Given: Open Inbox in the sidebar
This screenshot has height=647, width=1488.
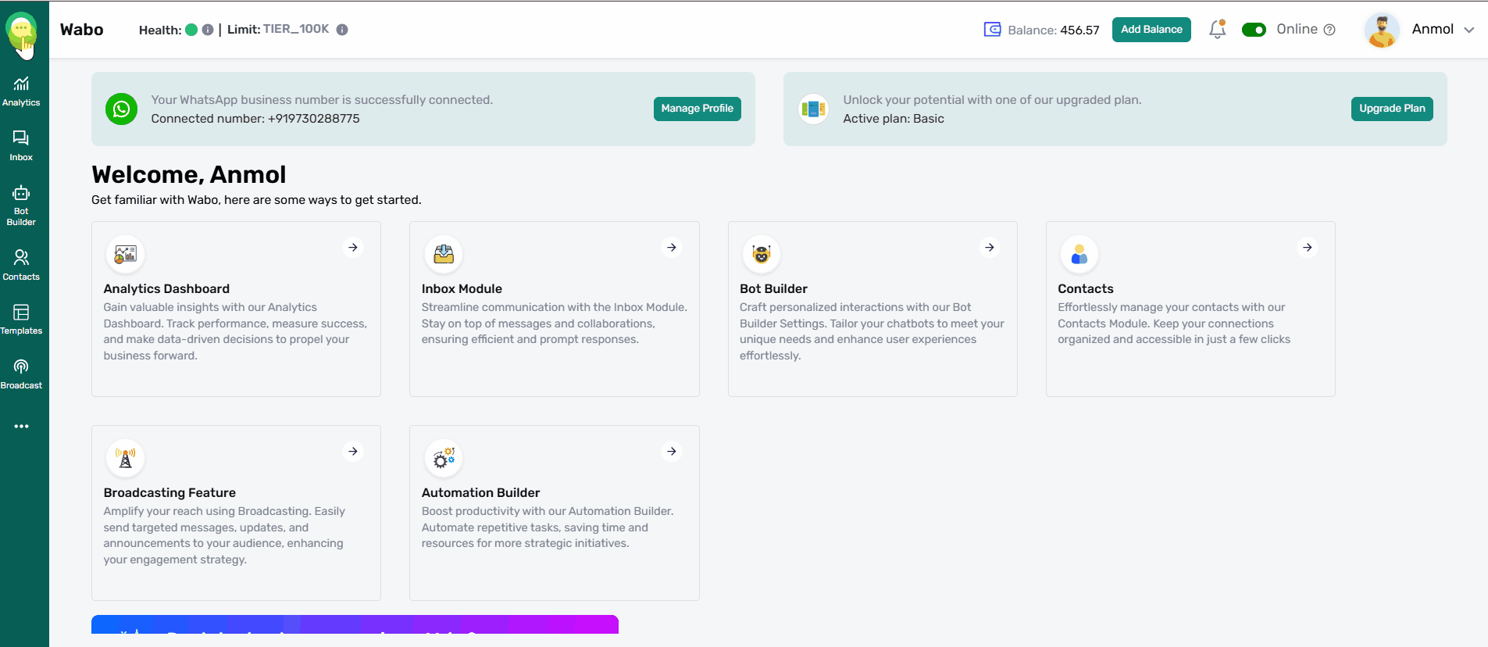Looking at the screenshot, I should pos(21,145).
